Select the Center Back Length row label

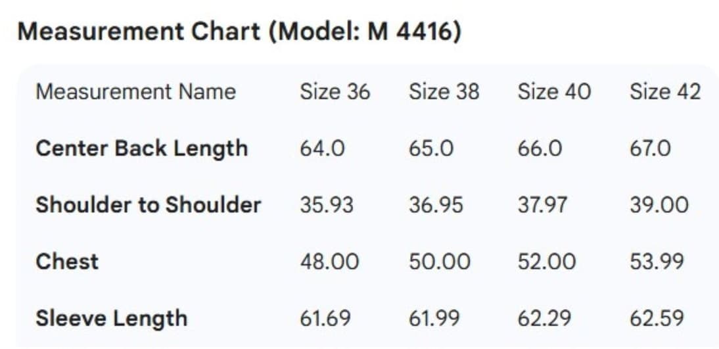[x=142, y=149]
